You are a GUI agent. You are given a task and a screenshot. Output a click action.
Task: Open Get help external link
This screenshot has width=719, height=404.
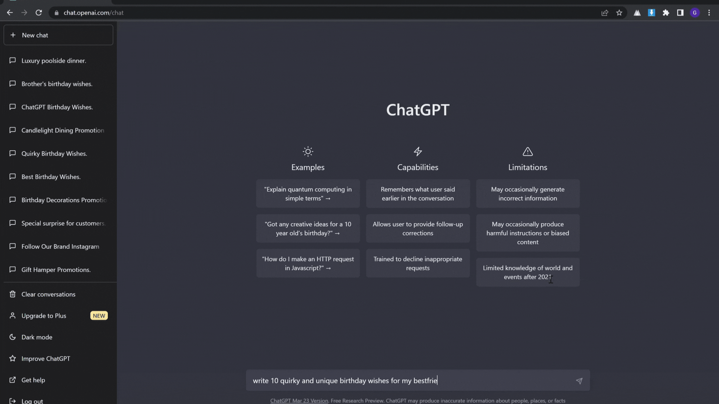pos(33,380)
